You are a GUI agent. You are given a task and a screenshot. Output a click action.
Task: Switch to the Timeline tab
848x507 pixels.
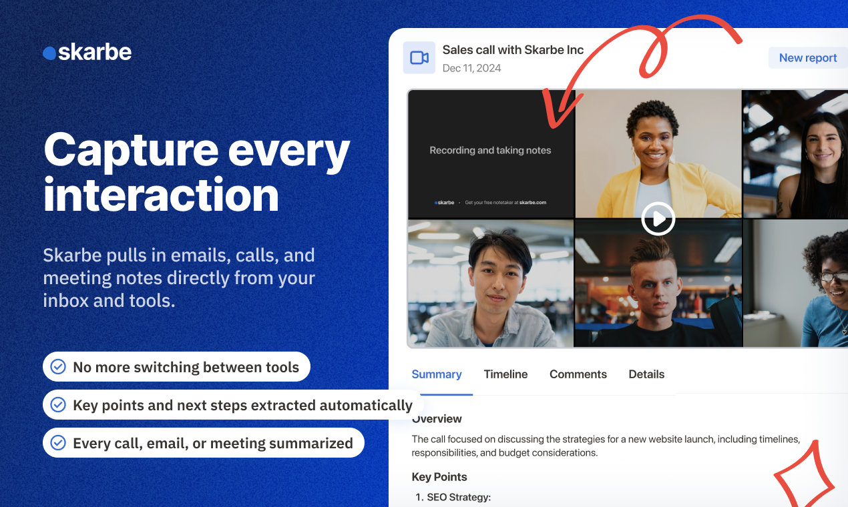(505, 374)
